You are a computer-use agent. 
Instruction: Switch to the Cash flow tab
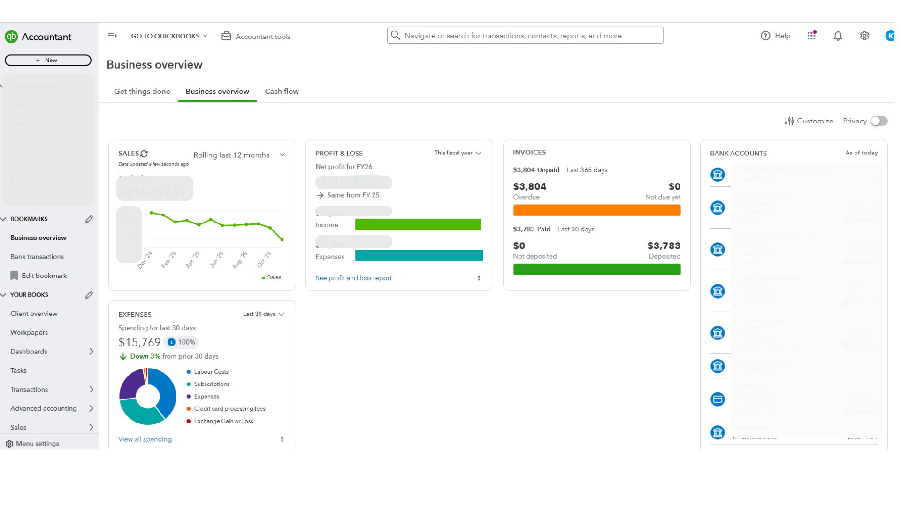point(282,92)
